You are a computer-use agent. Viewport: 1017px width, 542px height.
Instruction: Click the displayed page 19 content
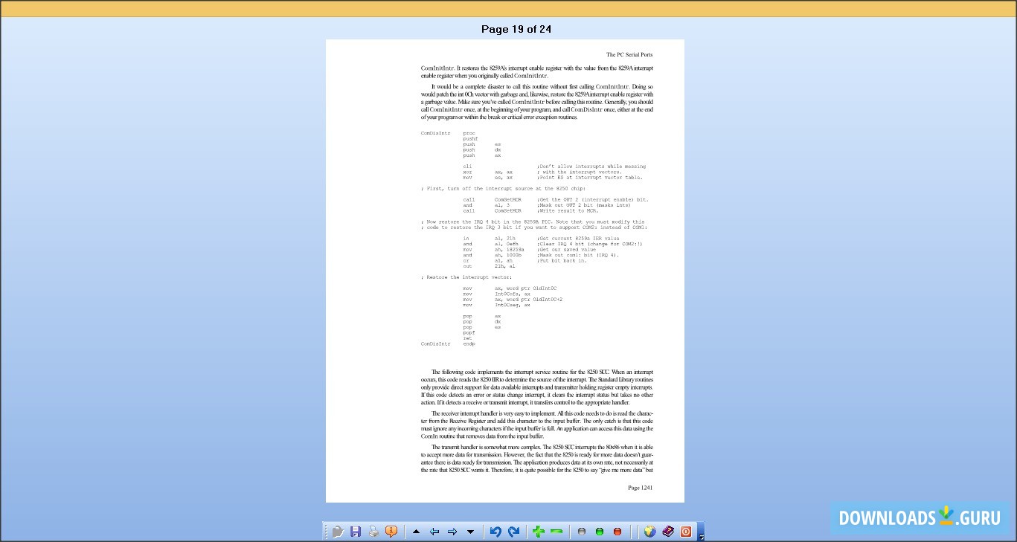tap(505, 271)
